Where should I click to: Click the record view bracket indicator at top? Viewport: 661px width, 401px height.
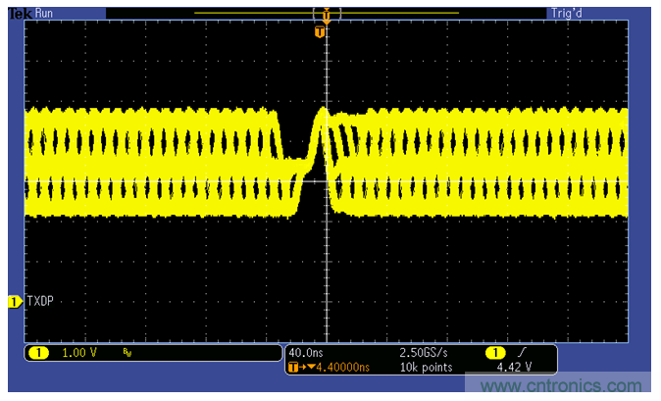[x=326, y=13]
